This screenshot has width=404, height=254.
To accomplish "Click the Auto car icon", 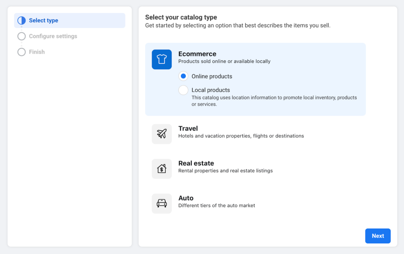I will (x=161, y=204).
